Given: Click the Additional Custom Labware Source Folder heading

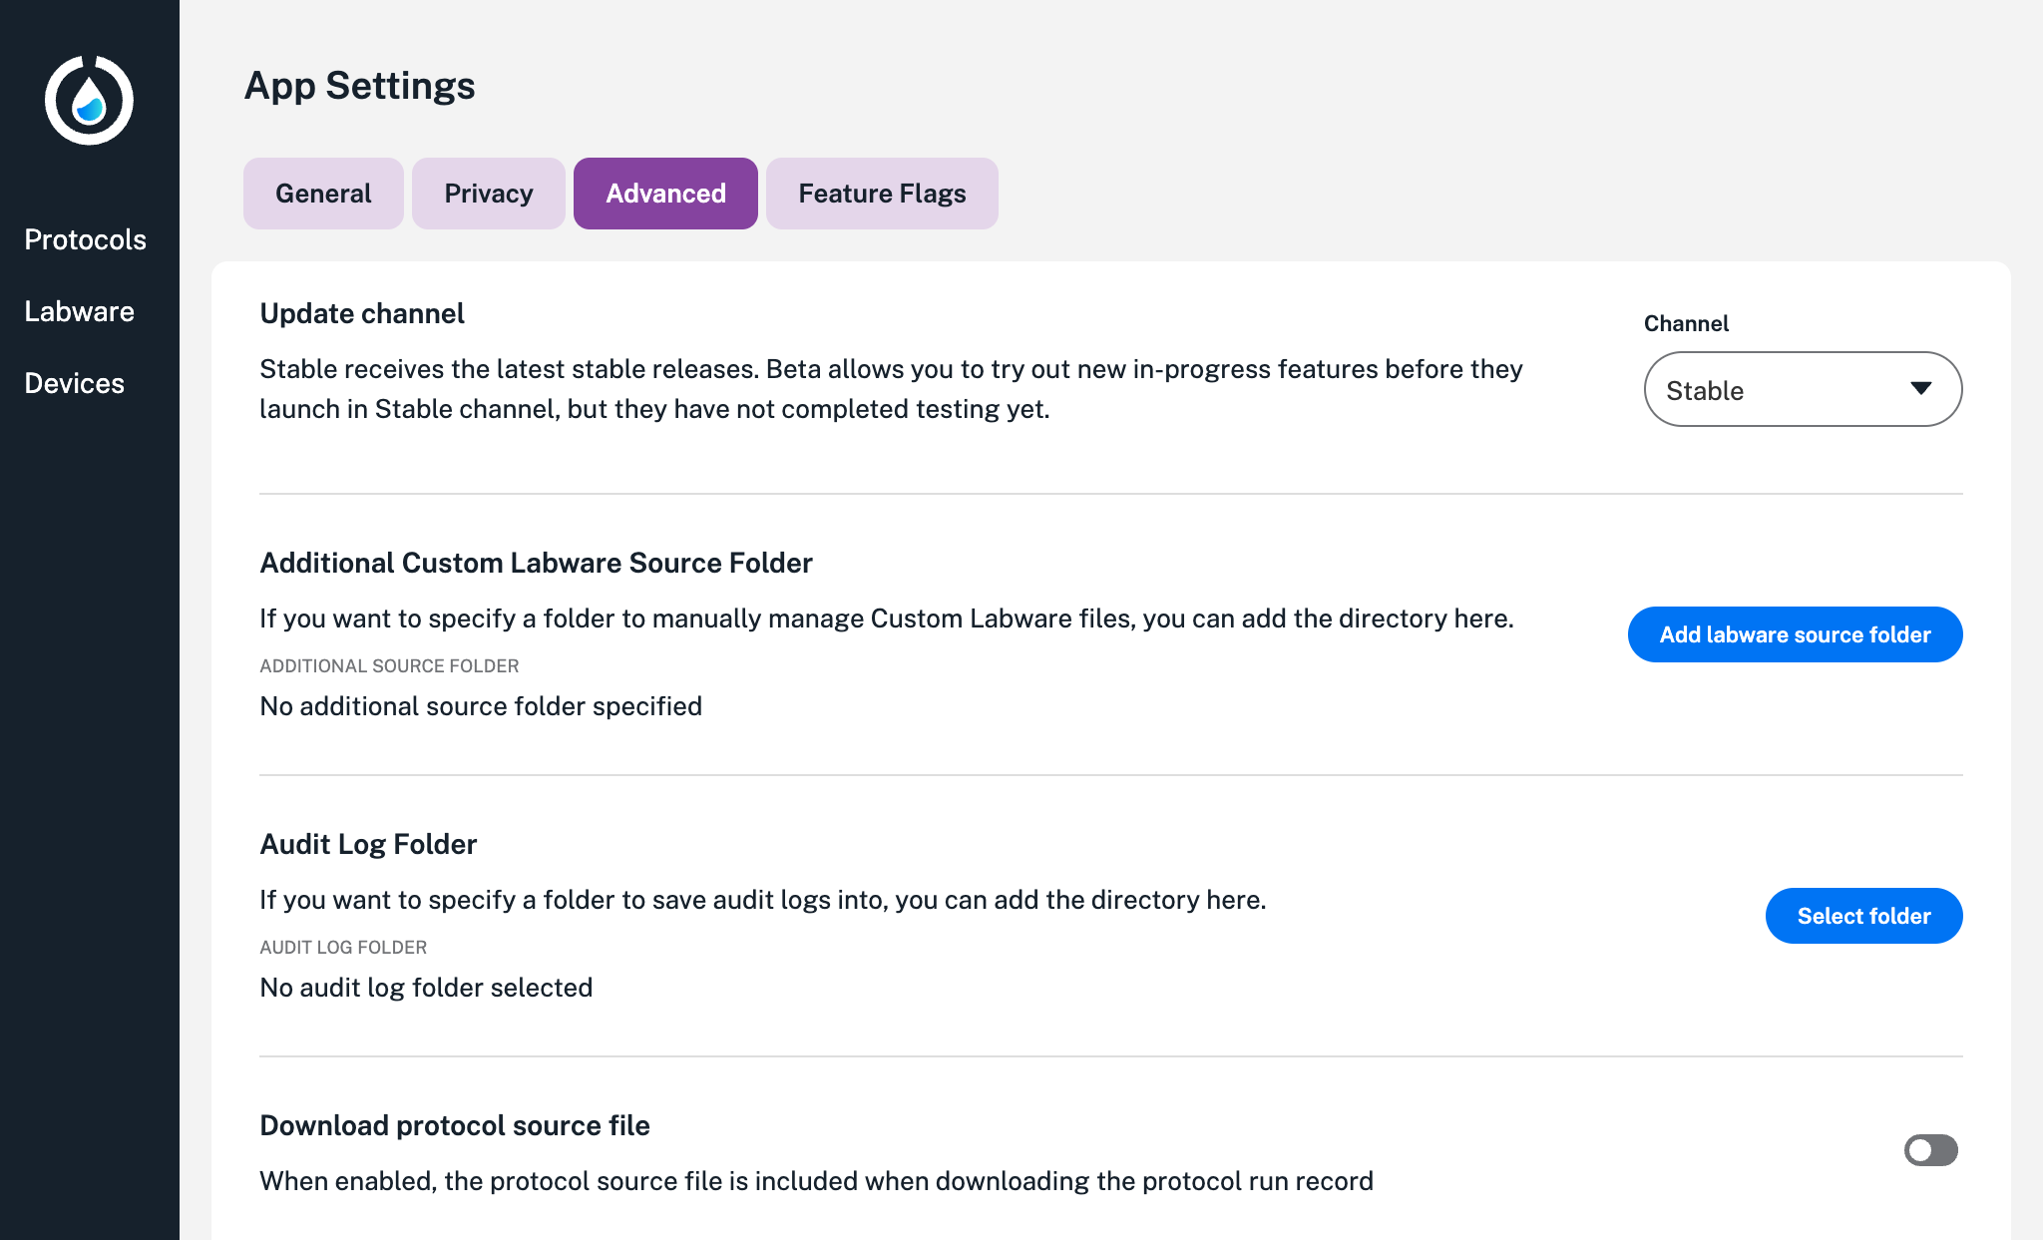Looking at the screenshot, I should [x=536, y=563].
